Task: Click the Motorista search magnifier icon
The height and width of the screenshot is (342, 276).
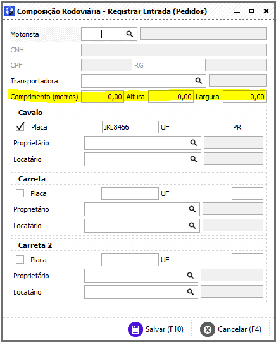Action: point(130,34)
